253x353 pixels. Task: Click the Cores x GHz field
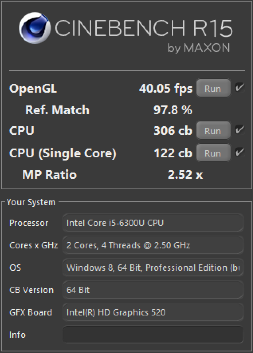[153, 245]
